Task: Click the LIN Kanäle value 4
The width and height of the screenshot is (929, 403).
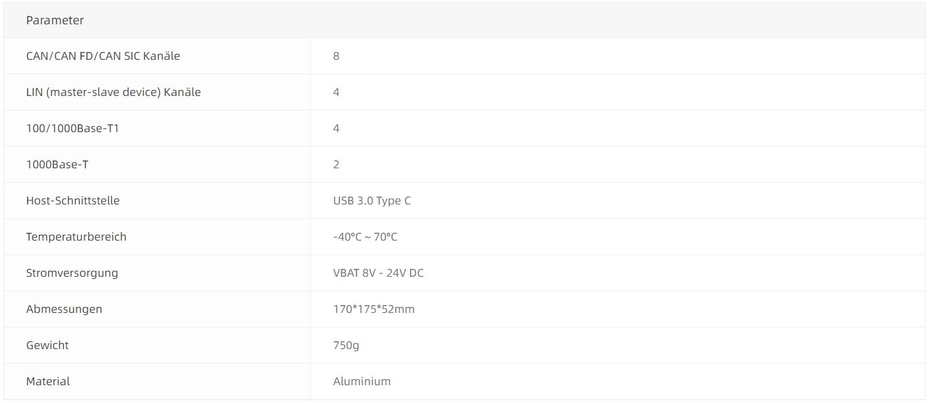Action: [x=336, y=92]
